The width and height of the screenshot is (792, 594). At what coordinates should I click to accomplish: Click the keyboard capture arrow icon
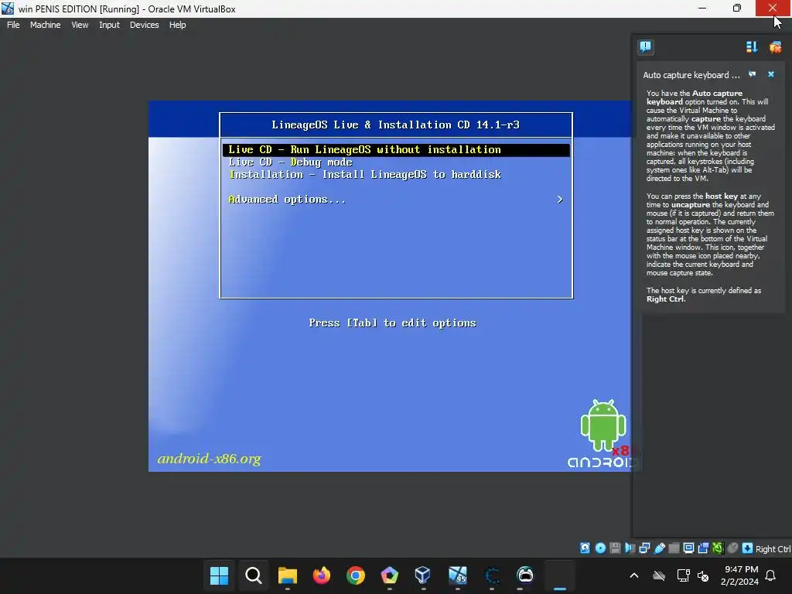click(748, 548)
